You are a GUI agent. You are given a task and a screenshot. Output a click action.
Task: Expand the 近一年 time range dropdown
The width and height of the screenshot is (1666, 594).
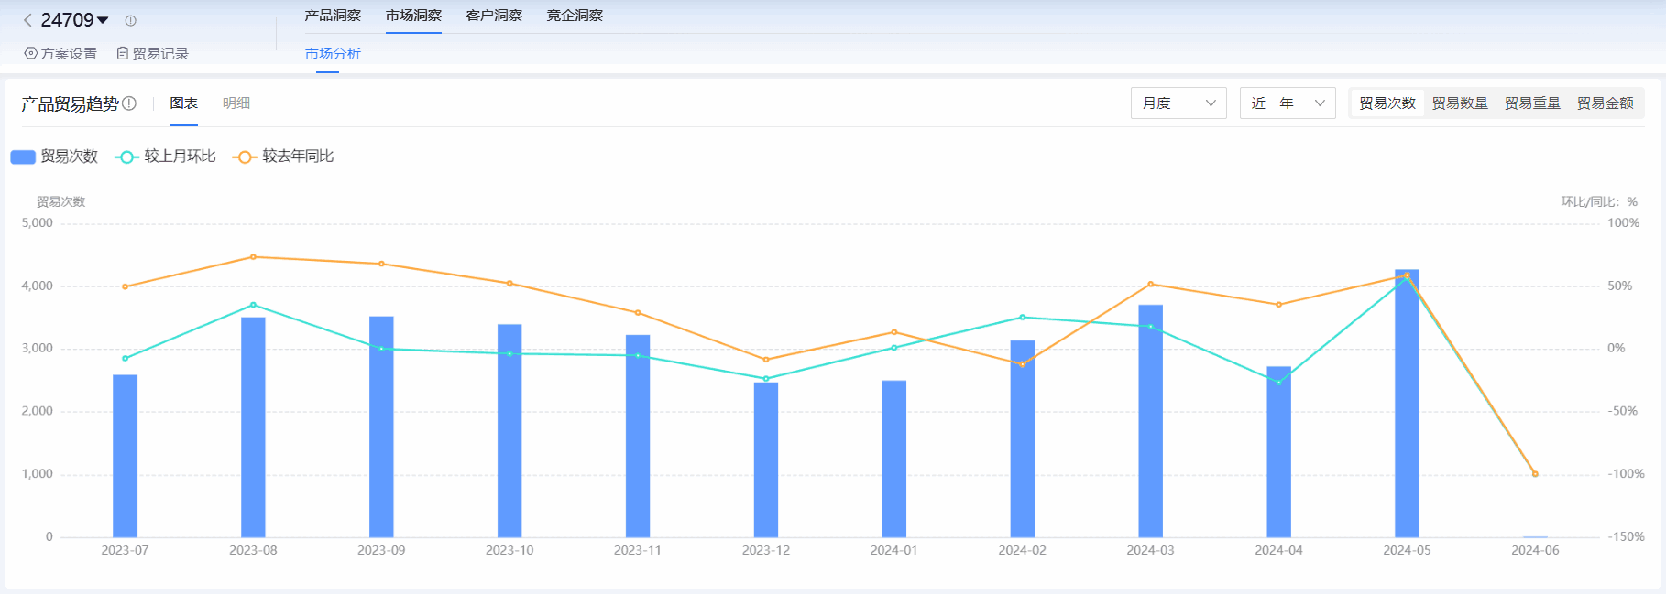1287,103
